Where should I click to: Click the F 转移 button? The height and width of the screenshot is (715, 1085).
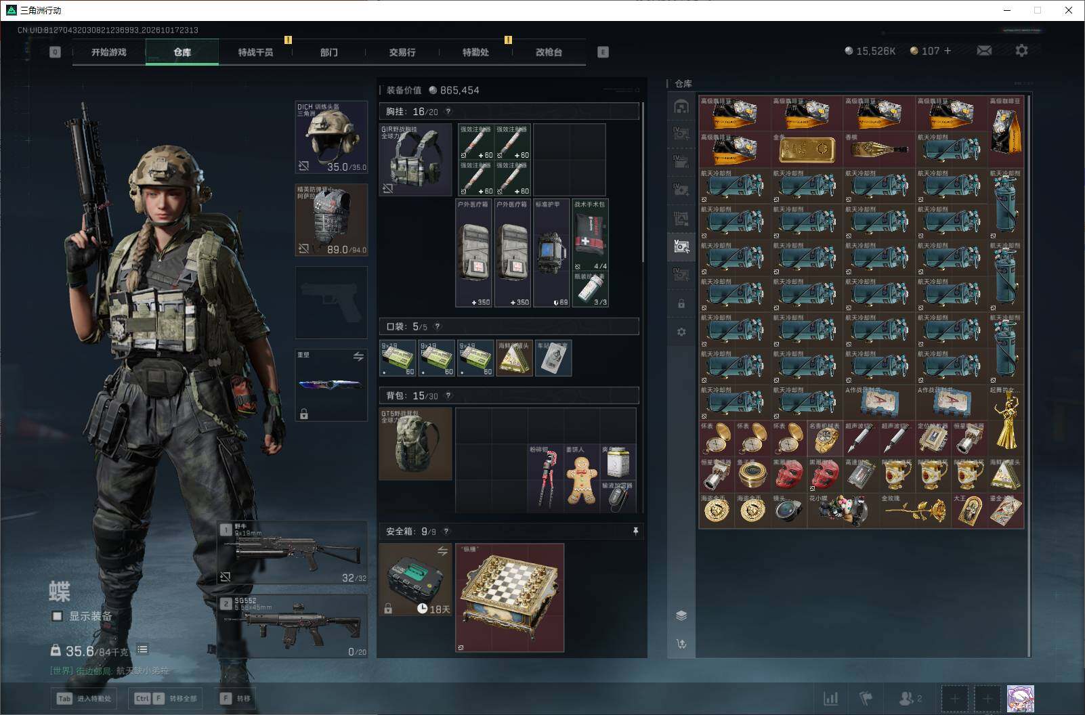pos(235,698)
